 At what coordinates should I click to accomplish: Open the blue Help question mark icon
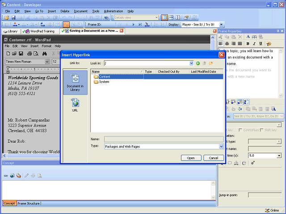[x=106, y=18]
